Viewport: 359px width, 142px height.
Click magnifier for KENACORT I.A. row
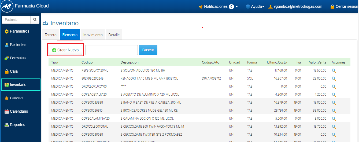tap(334, 78)
